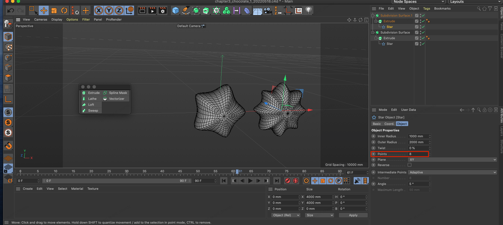Enable the Reverse checkbox
503x225 pixels.
click(409, 165)
